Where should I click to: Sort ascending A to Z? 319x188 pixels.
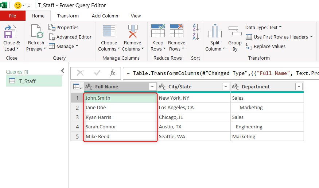tap(195, 27)
